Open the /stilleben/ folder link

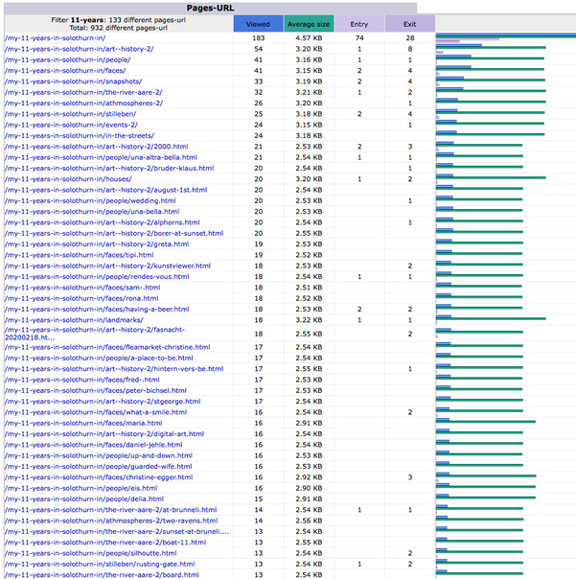[x=71, y=114]
